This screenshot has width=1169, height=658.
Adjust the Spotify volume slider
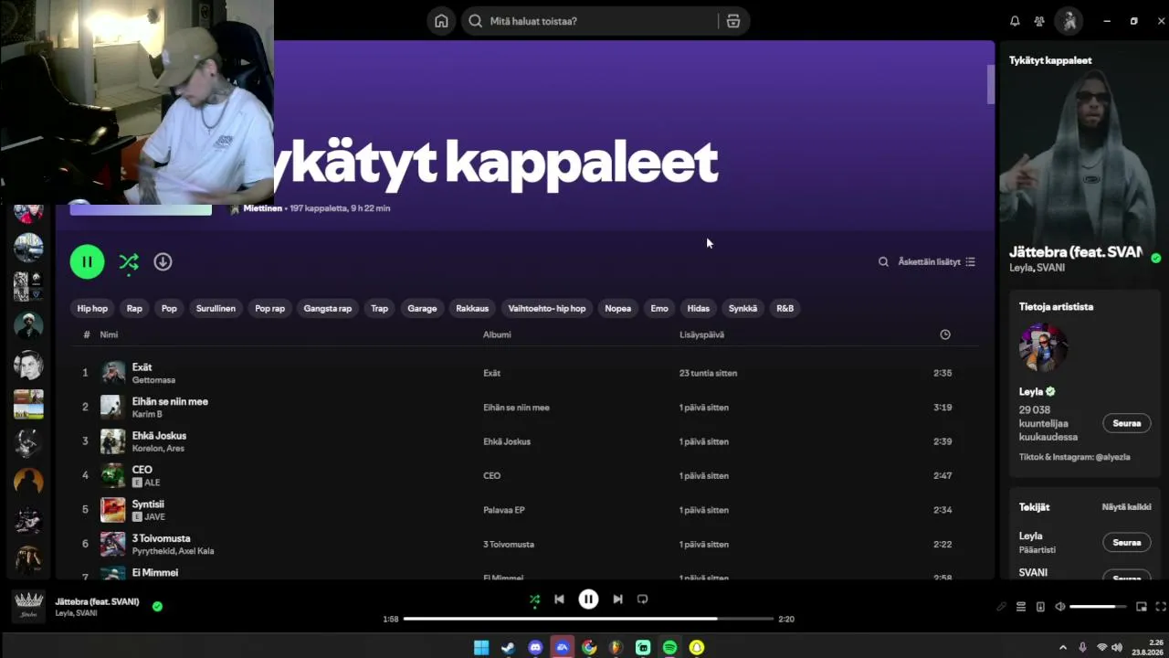1098,607
